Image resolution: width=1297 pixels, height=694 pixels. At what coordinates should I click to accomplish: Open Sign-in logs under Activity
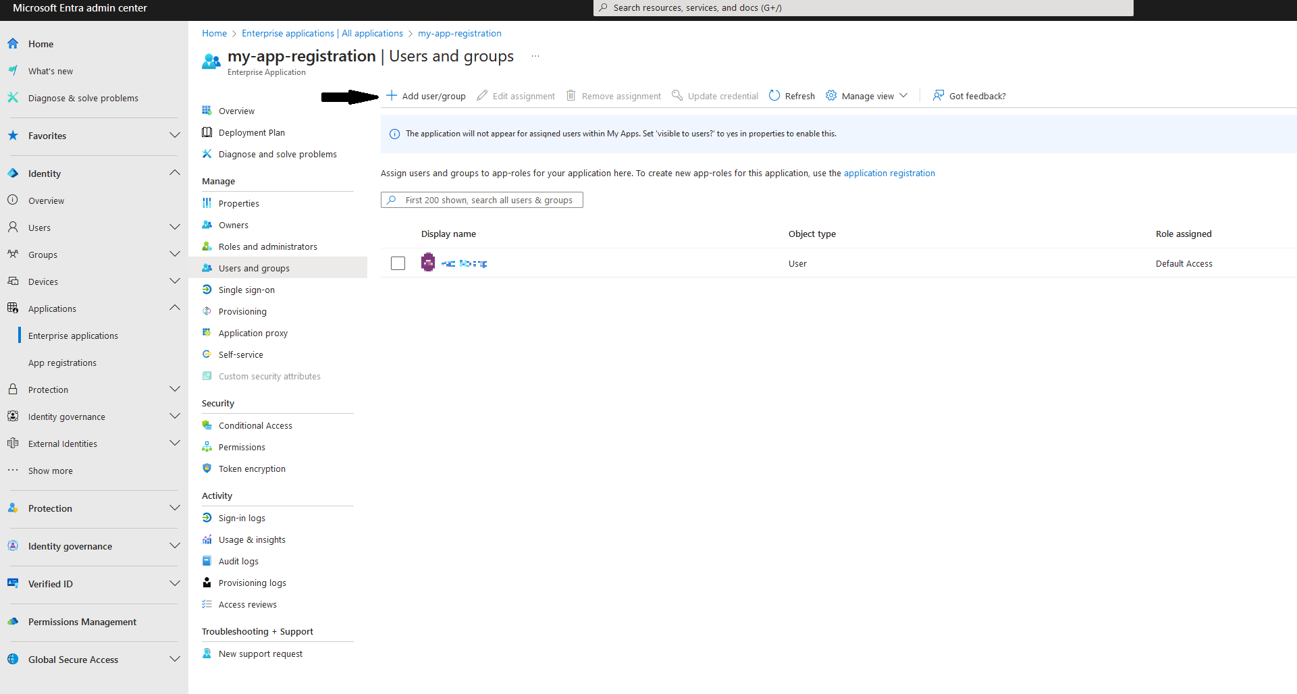click(242, 518)
